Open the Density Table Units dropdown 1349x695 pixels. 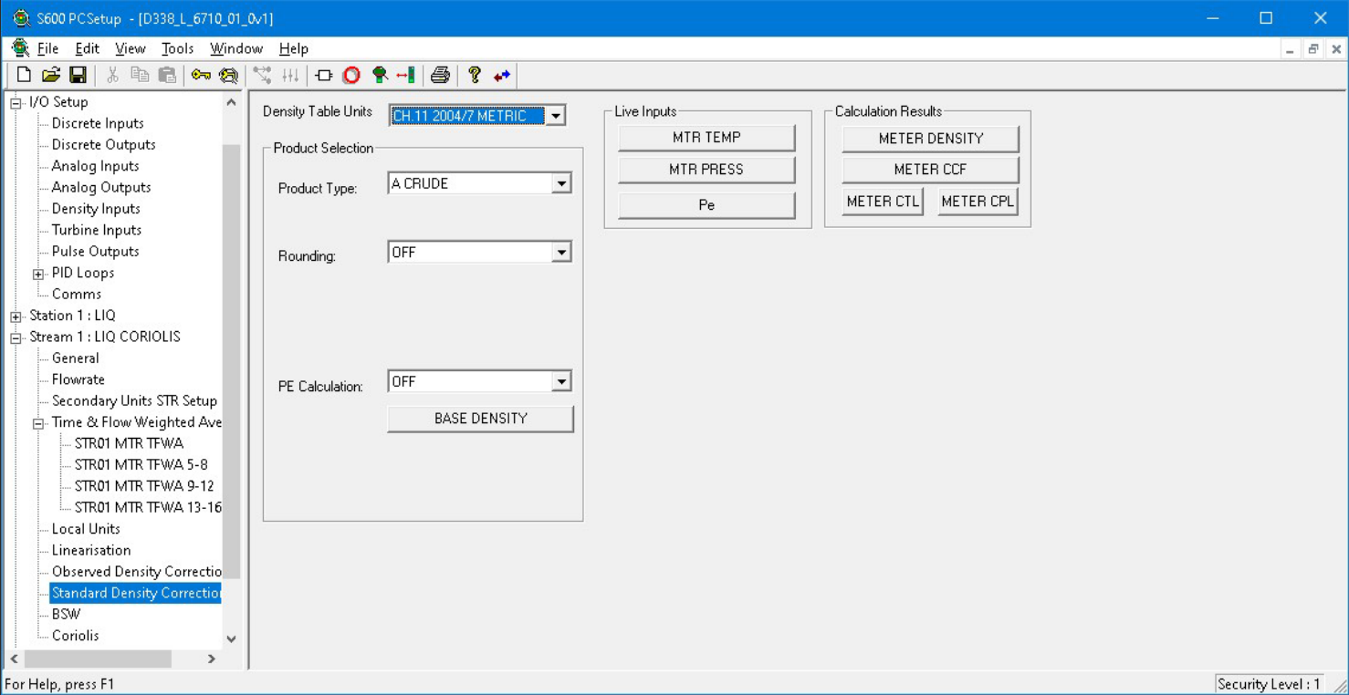[555, 116]
